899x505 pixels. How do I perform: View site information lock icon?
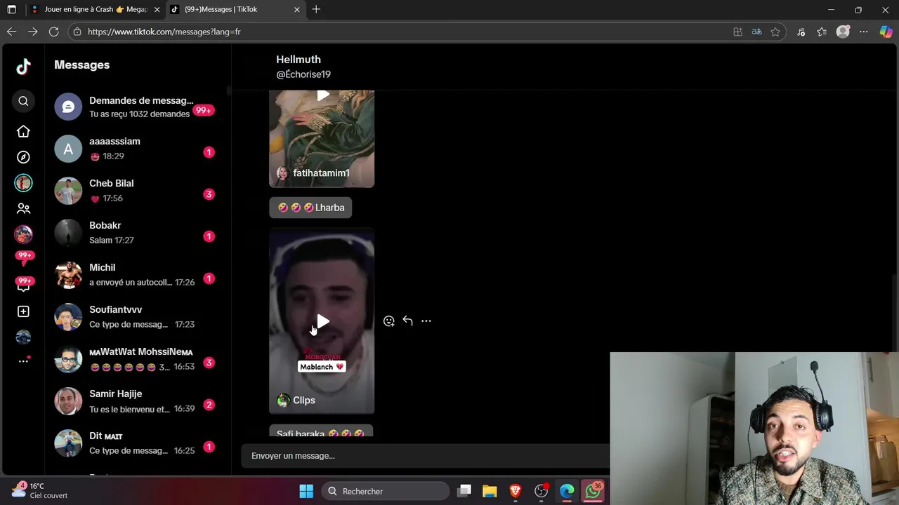pyautogui.click(x=77, y=32)
